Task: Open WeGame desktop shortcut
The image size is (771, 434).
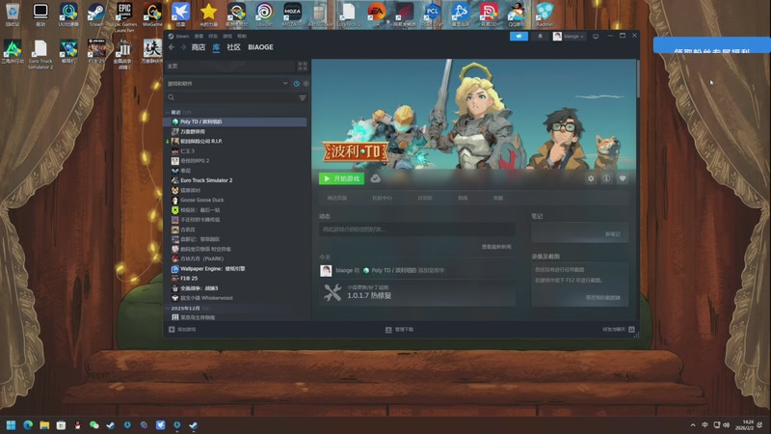Action: (x=152, y=14)
